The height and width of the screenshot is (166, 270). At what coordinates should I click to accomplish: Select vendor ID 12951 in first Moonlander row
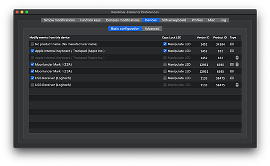(x=204, y=65)
